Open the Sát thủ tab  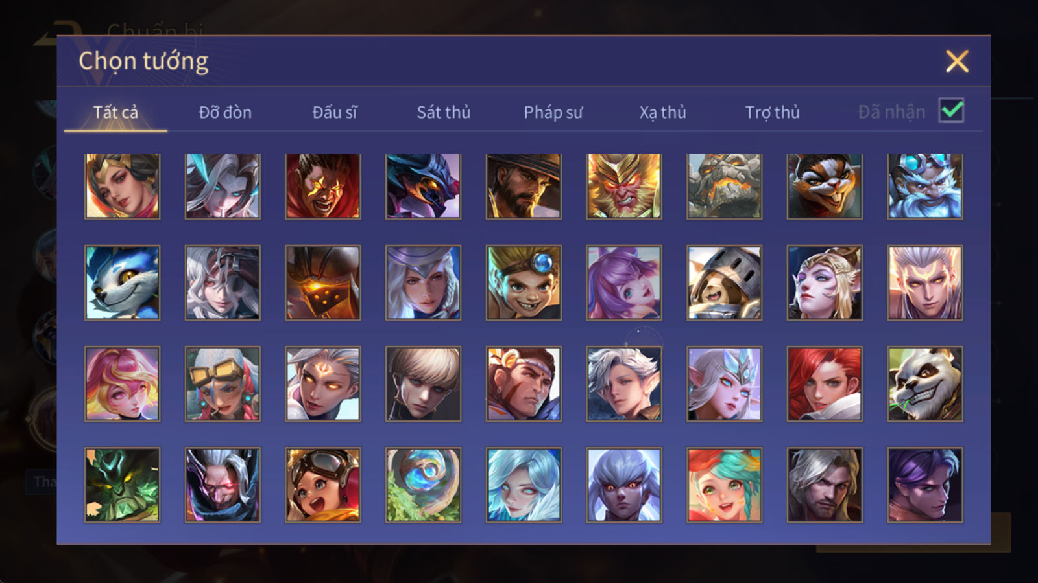point(444,112)
